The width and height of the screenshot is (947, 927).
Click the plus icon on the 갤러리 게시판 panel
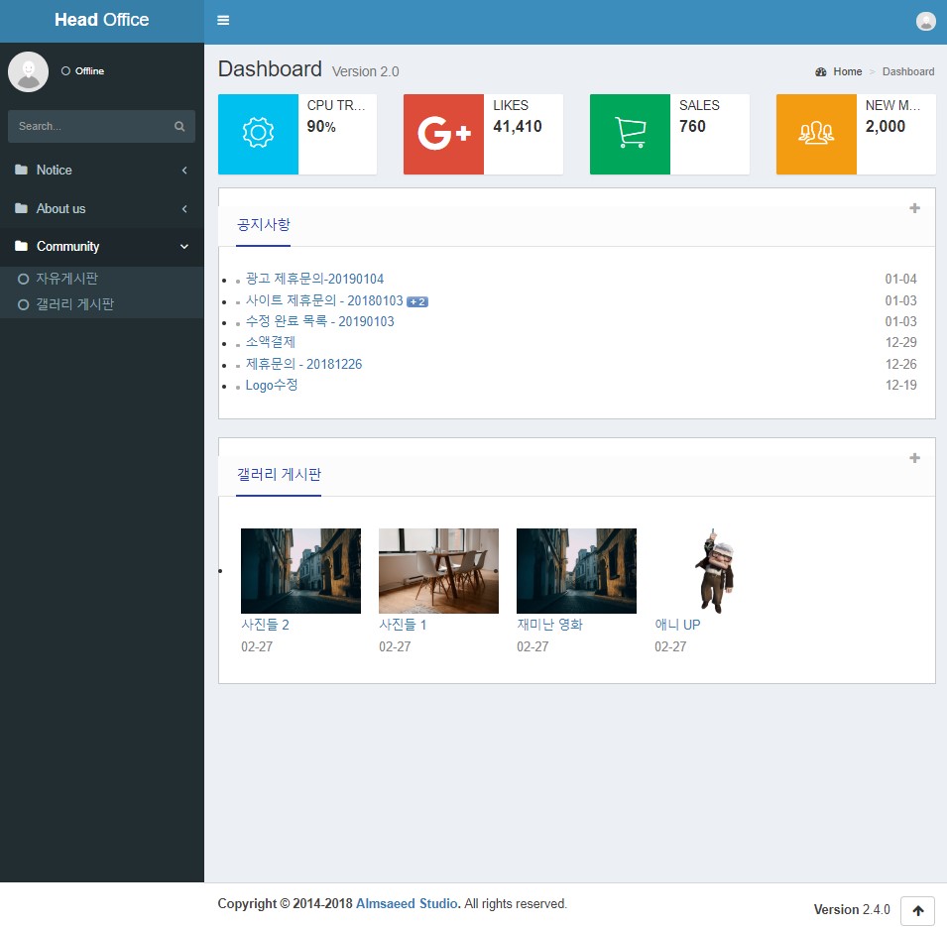click(914, 458)
